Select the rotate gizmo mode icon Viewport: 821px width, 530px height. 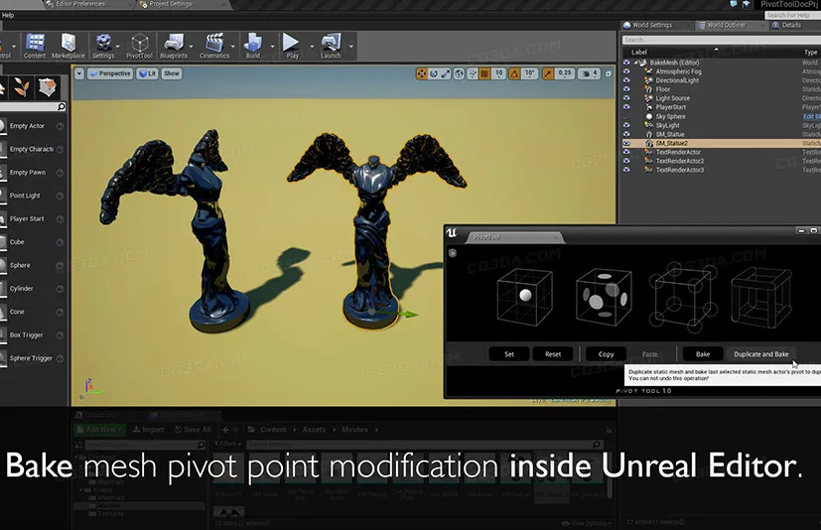tap(434, 73)
